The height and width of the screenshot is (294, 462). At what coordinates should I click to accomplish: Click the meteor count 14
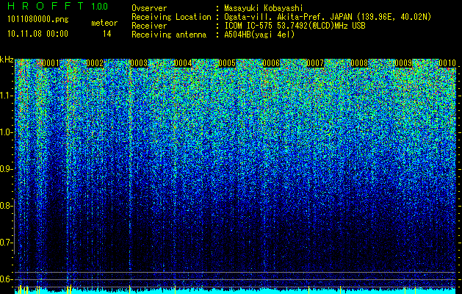tap(107, 34)
